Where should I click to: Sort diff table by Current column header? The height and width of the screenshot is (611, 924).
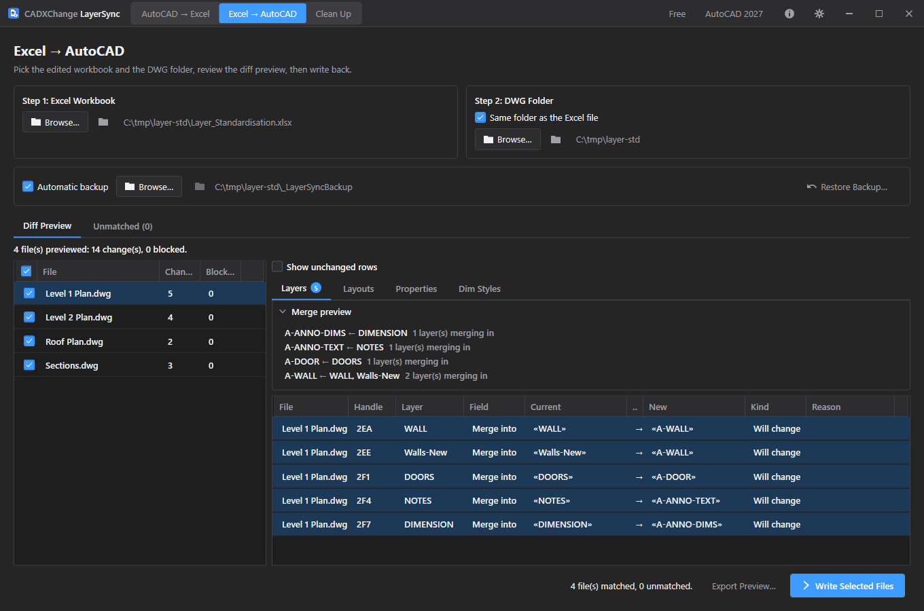pyautogui.click(x=575, y=407)
